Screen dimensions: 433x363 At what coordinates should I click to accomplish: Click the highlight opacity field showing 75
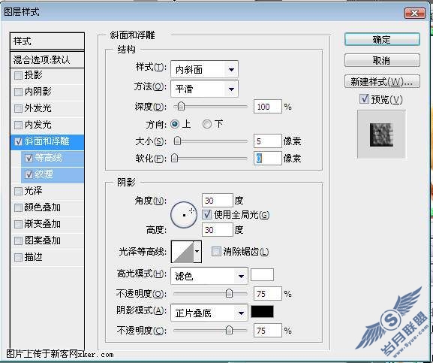(x=268, y=293)
